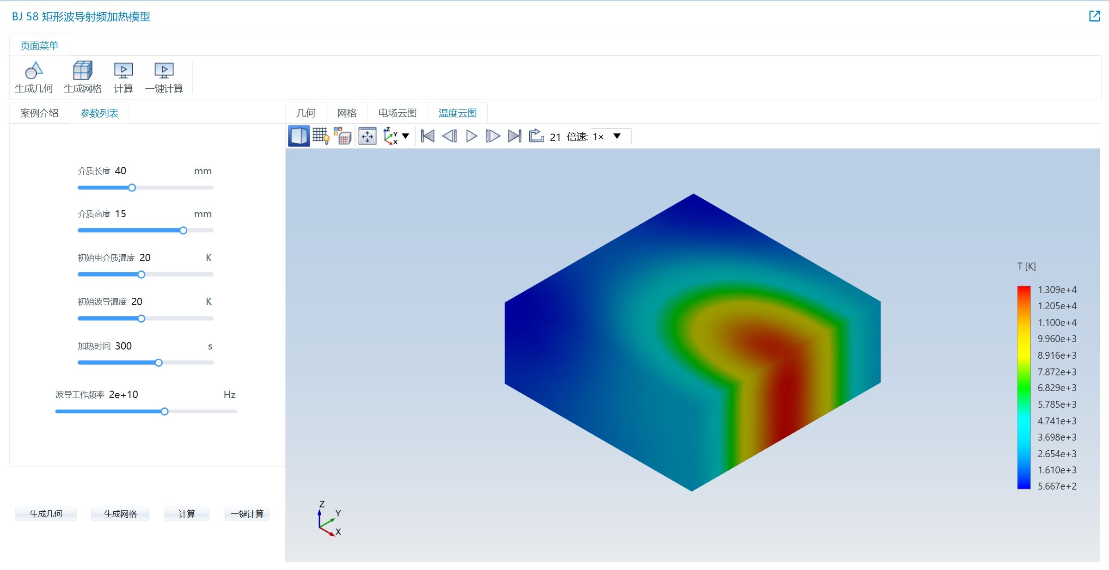
Task: Click the 介质长度 value 40
Action: click(120, 171)
